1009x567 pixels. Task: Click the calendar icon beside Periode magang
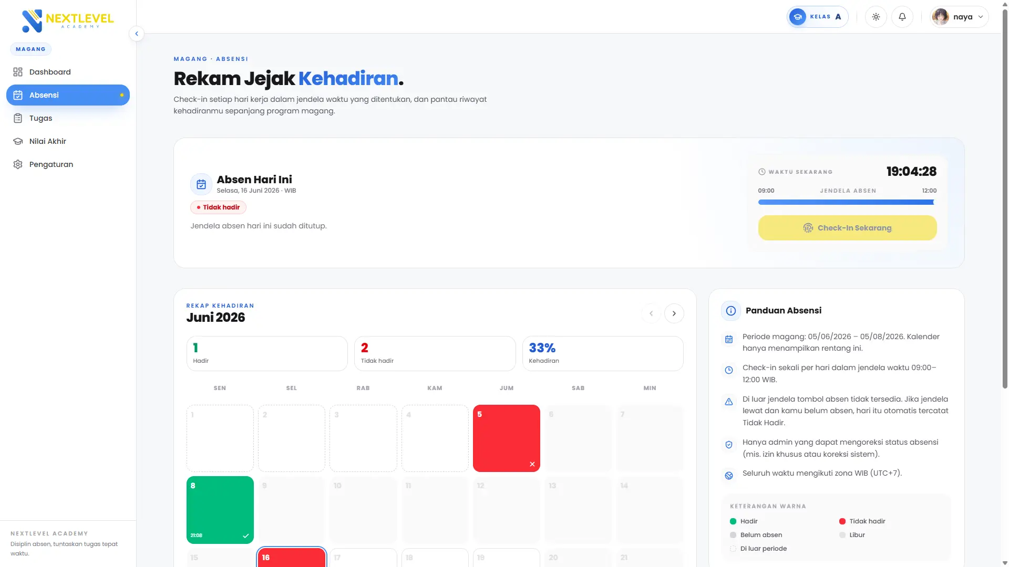[729, 340]
